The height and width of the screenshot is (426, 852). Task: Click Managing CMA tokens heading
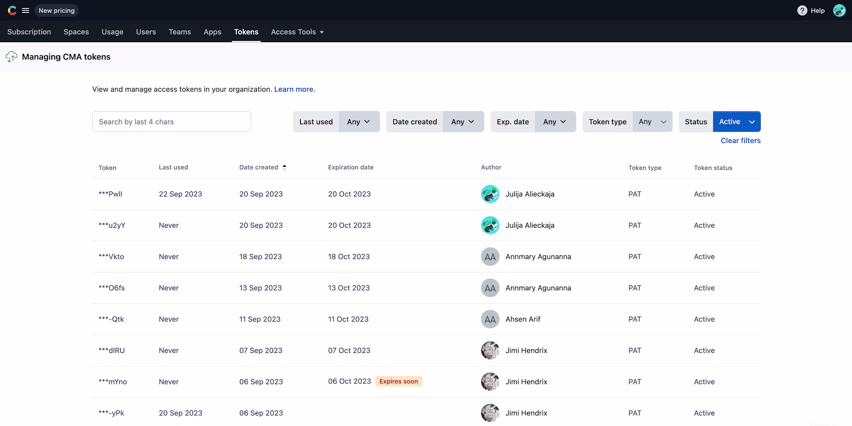pos(66,57)
